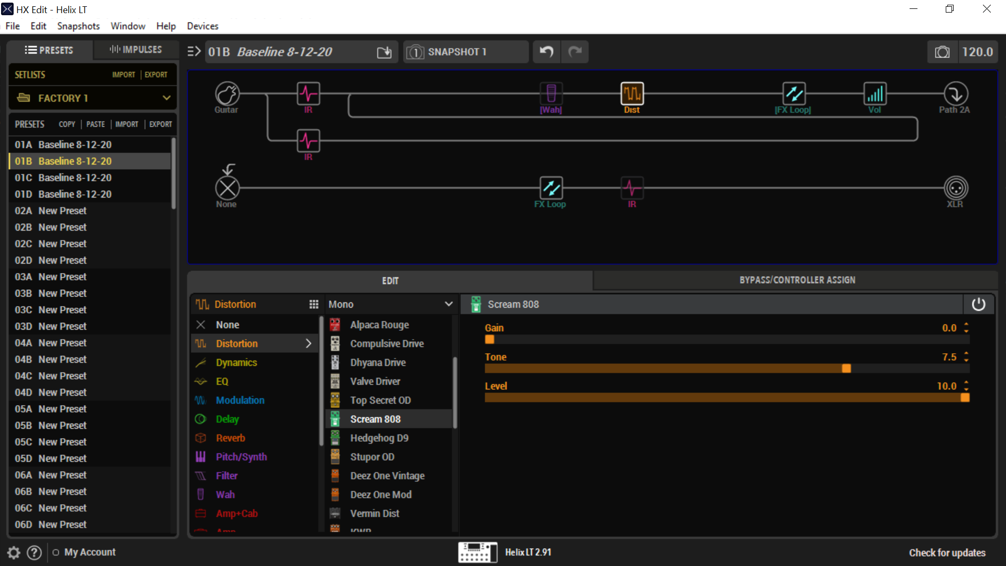Open the Edit menu
This screenshot has width=1006, height=566.
click(x=38, y=26)
